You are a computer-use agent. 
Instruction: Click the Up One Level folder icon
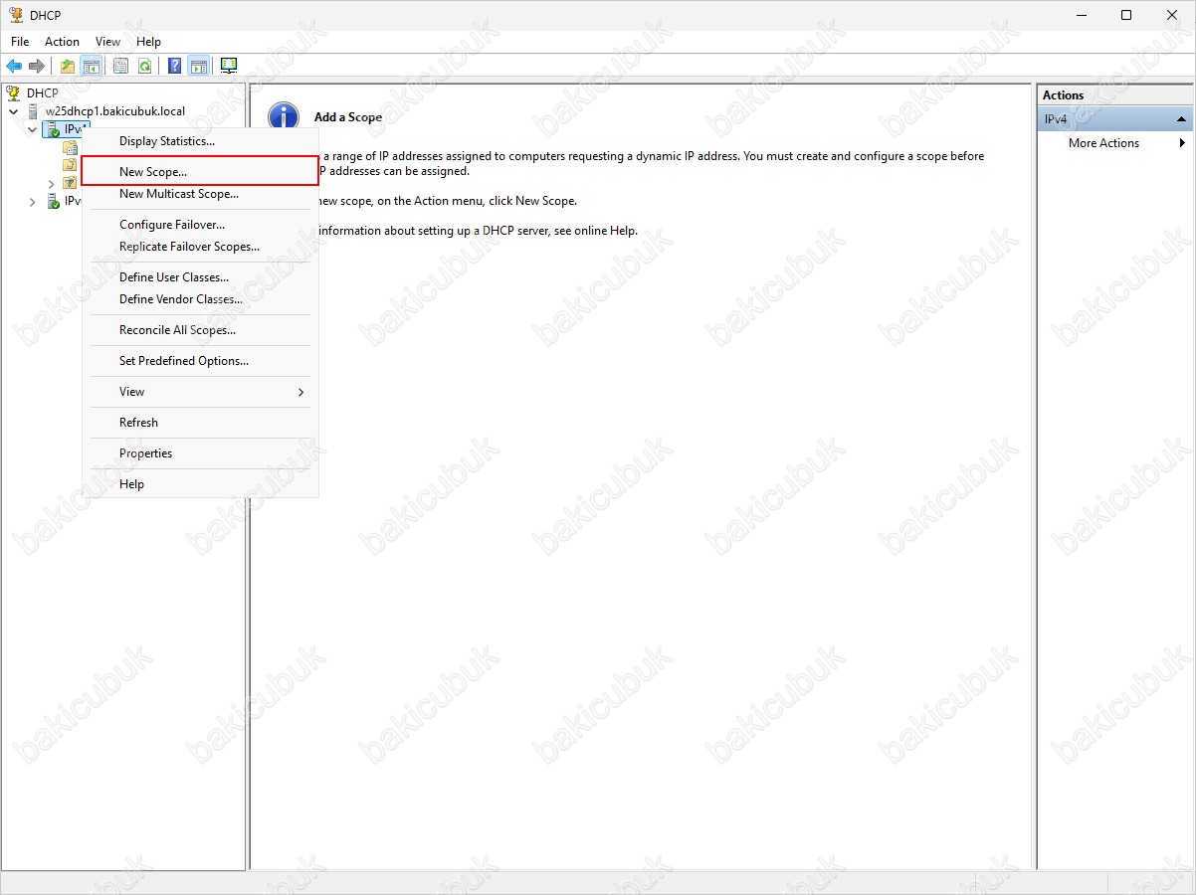tap(68, 67)
